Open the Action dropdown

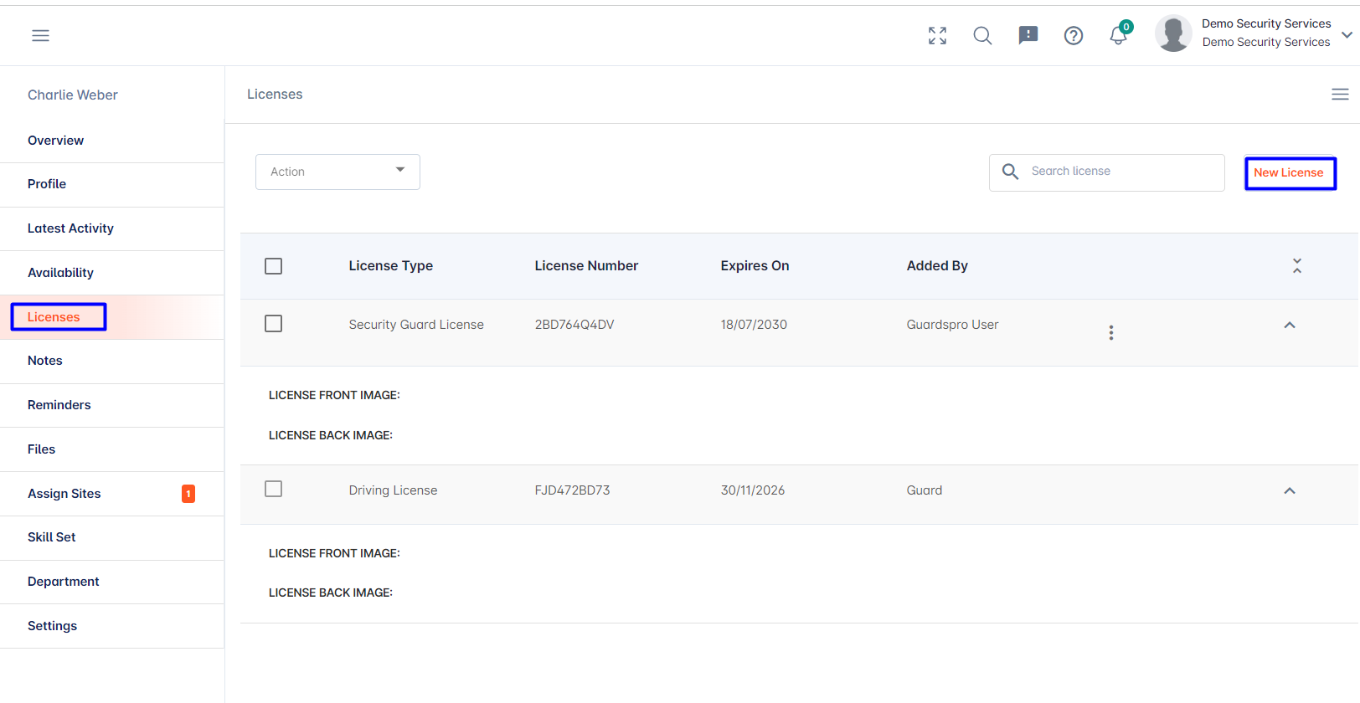click(x=337, y=172)
